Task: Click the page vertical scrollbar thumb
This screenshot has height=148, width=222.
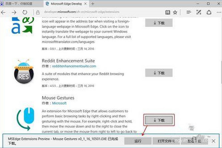Action: [221, 72]
